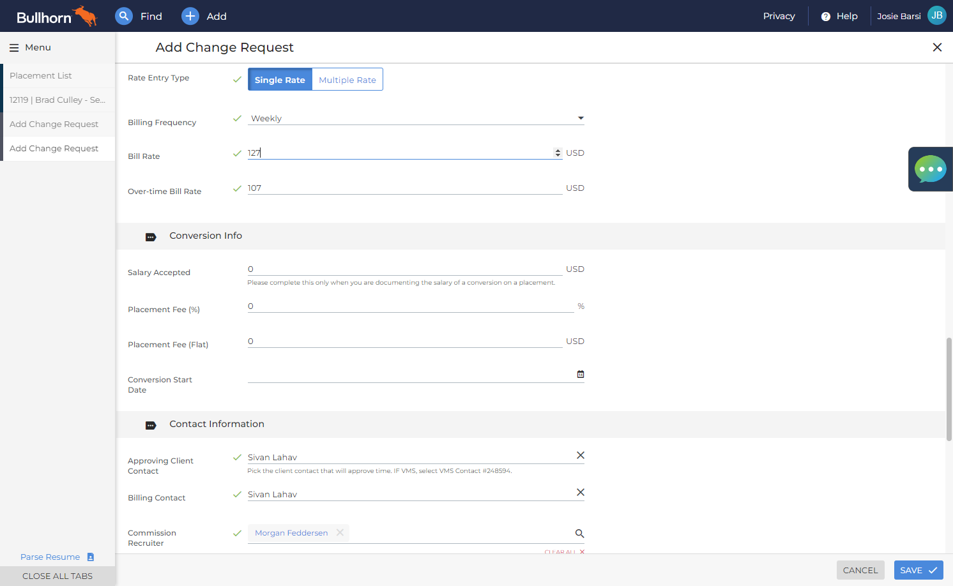
Task: Cancel the change request
Action: point(860,570)
